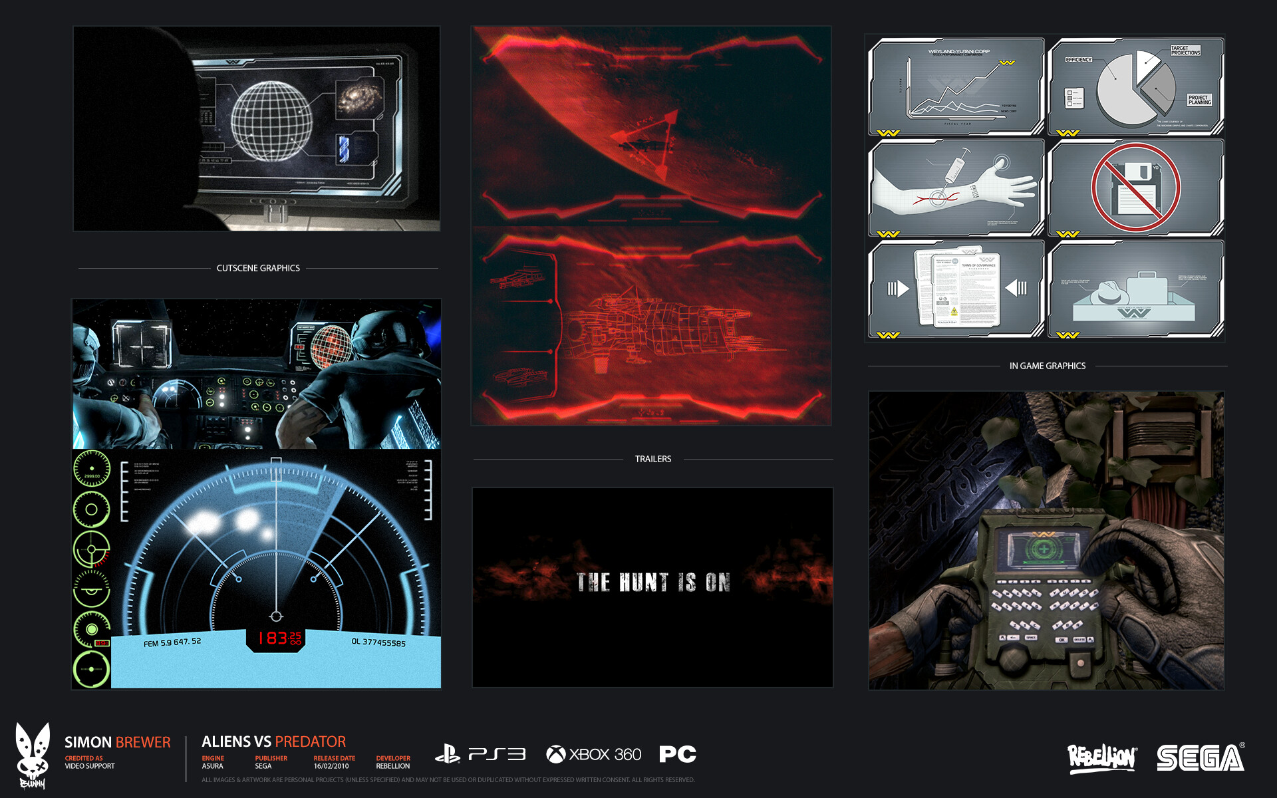Viewport: 1277px width, 798px height.
Task: Click the 'TRAILERS' heading
Action: [x=653, y=459]
